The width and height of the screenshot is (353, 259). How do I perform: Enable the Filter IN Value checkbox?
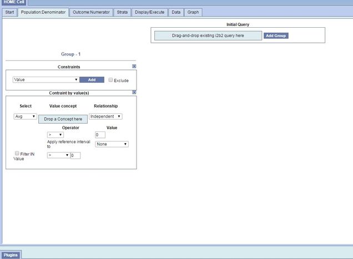17,153
